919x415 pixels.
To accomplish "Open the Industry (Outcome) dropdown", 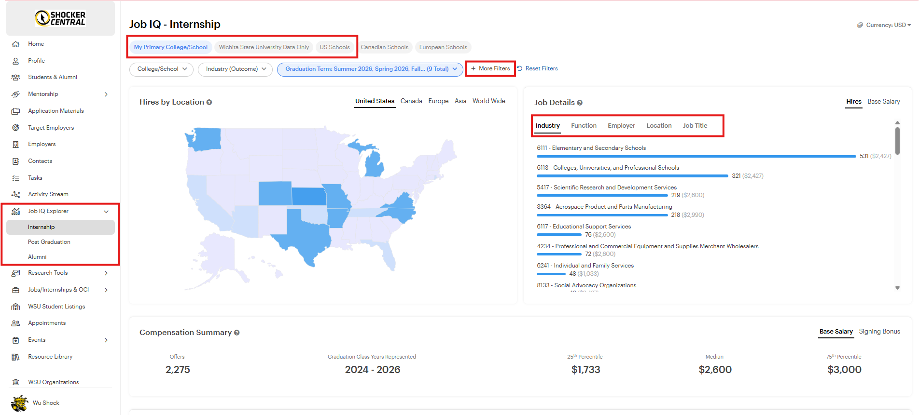I will pyautogui.click(x=235, y=69).
